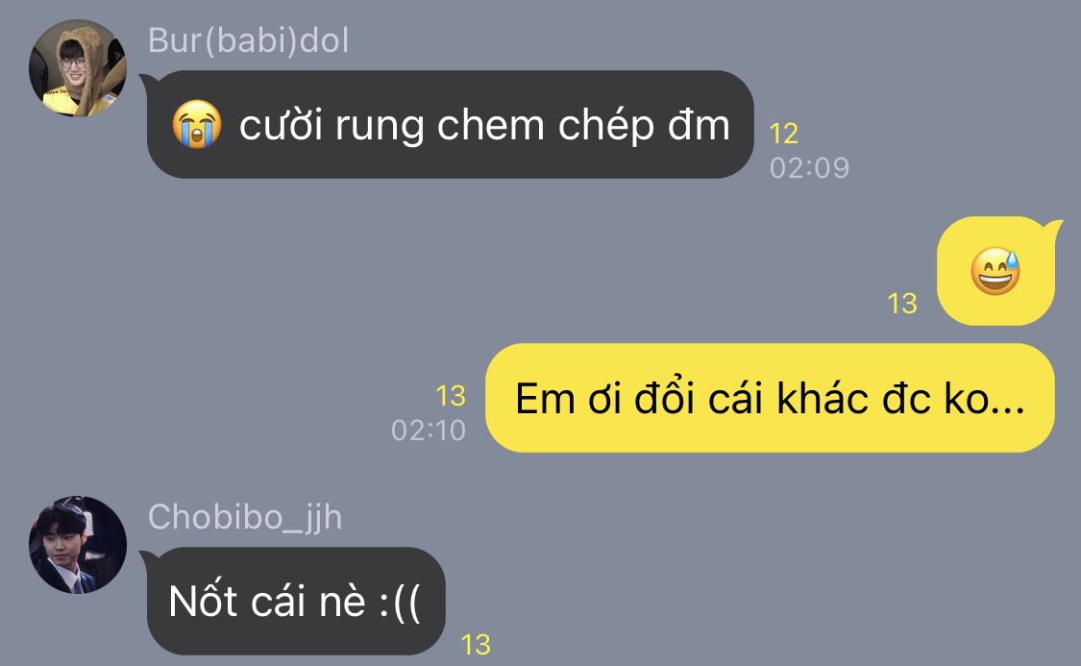1081x666 pixels.
Task: Select the "Em ơi đổi cái khác" message
Action: (770, 399)
